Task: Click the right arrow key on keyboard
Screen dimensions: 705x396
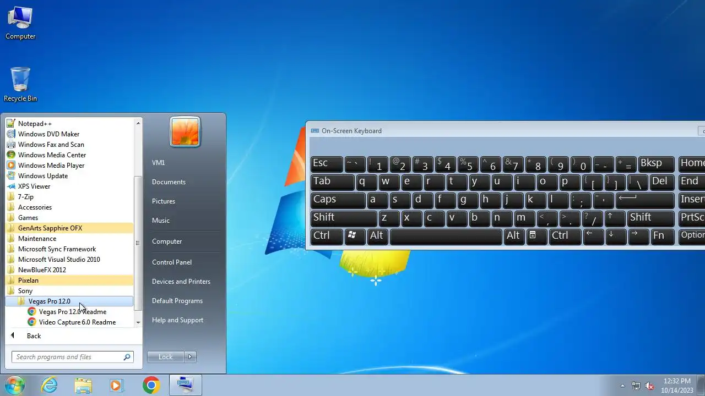Action: pyautogui.click(x=638, y=236)
